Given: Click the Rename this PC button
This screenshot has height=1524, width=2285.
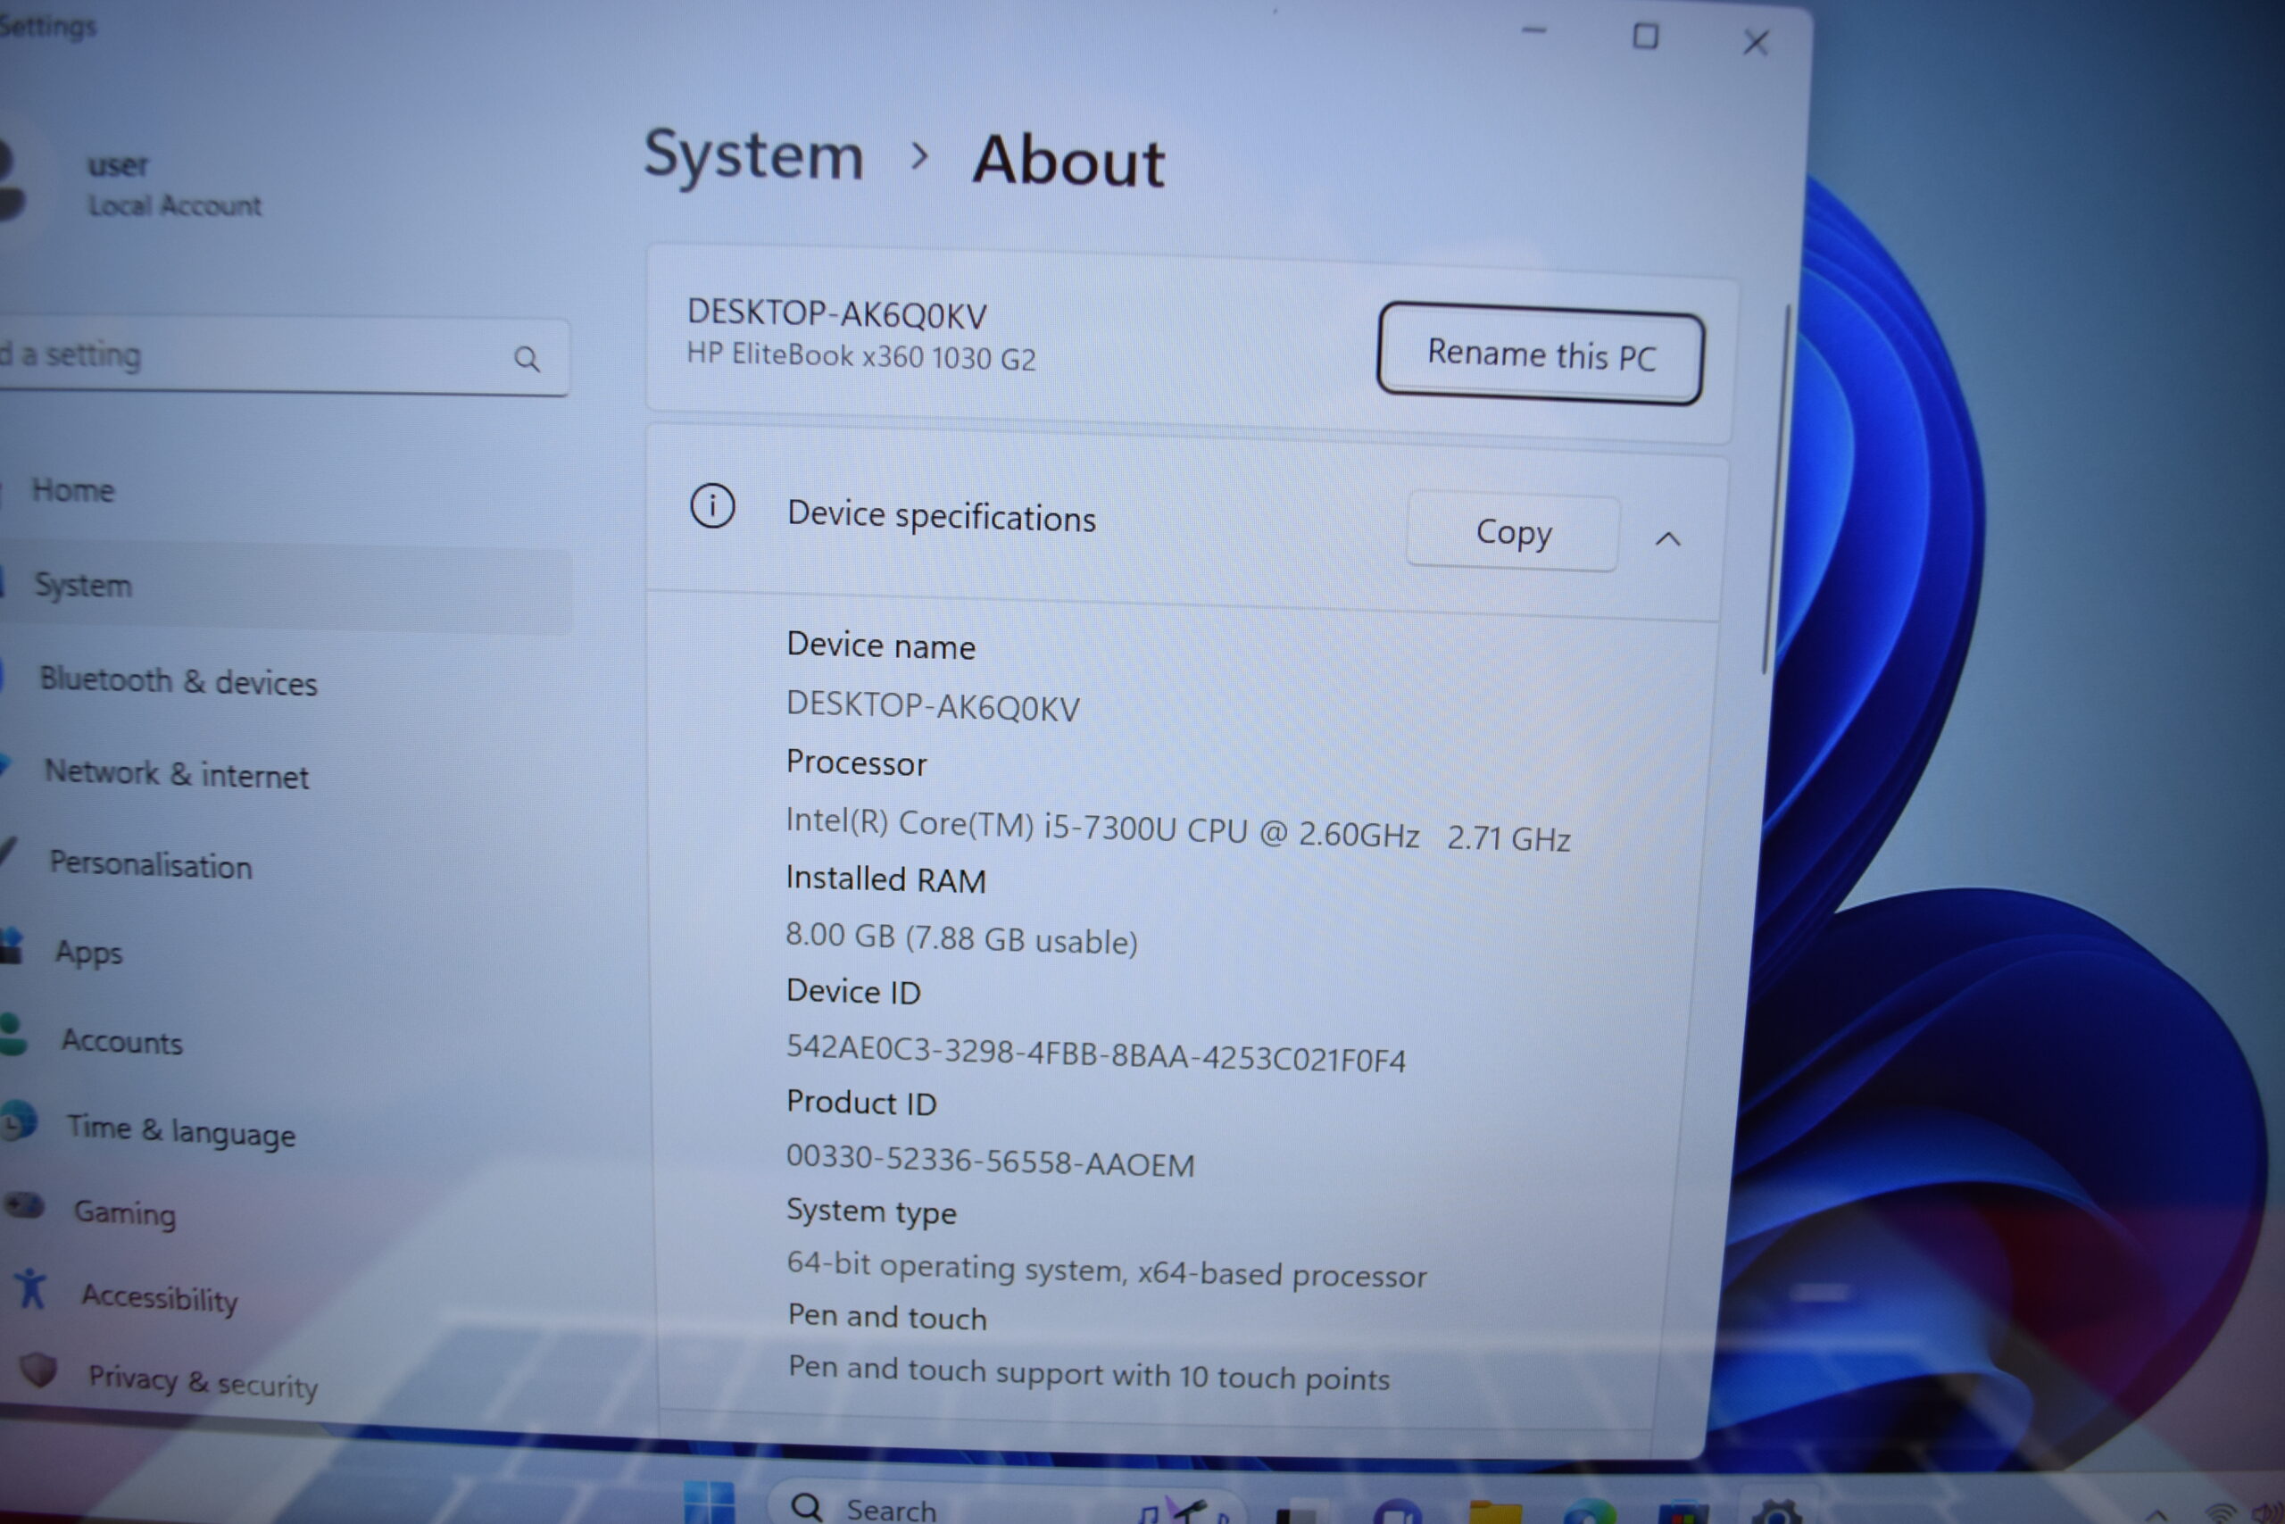Looking at the screenshot, I should pos(1540,354).
